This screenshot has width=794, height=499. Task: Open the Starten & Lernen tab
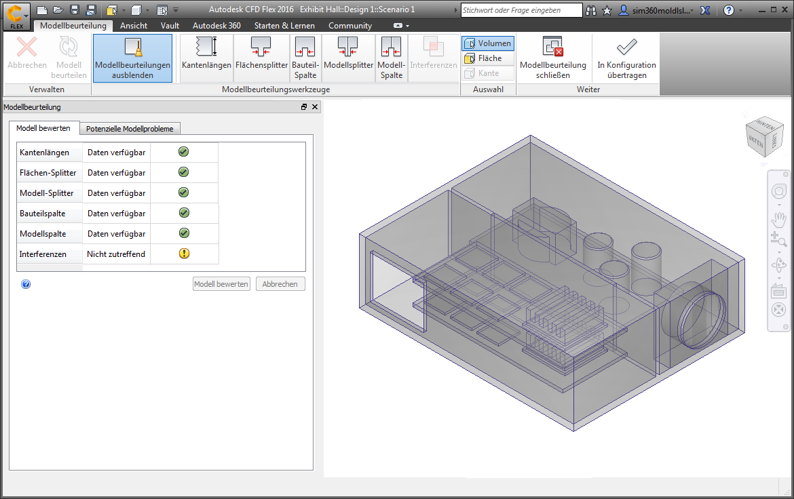[284, 25]
